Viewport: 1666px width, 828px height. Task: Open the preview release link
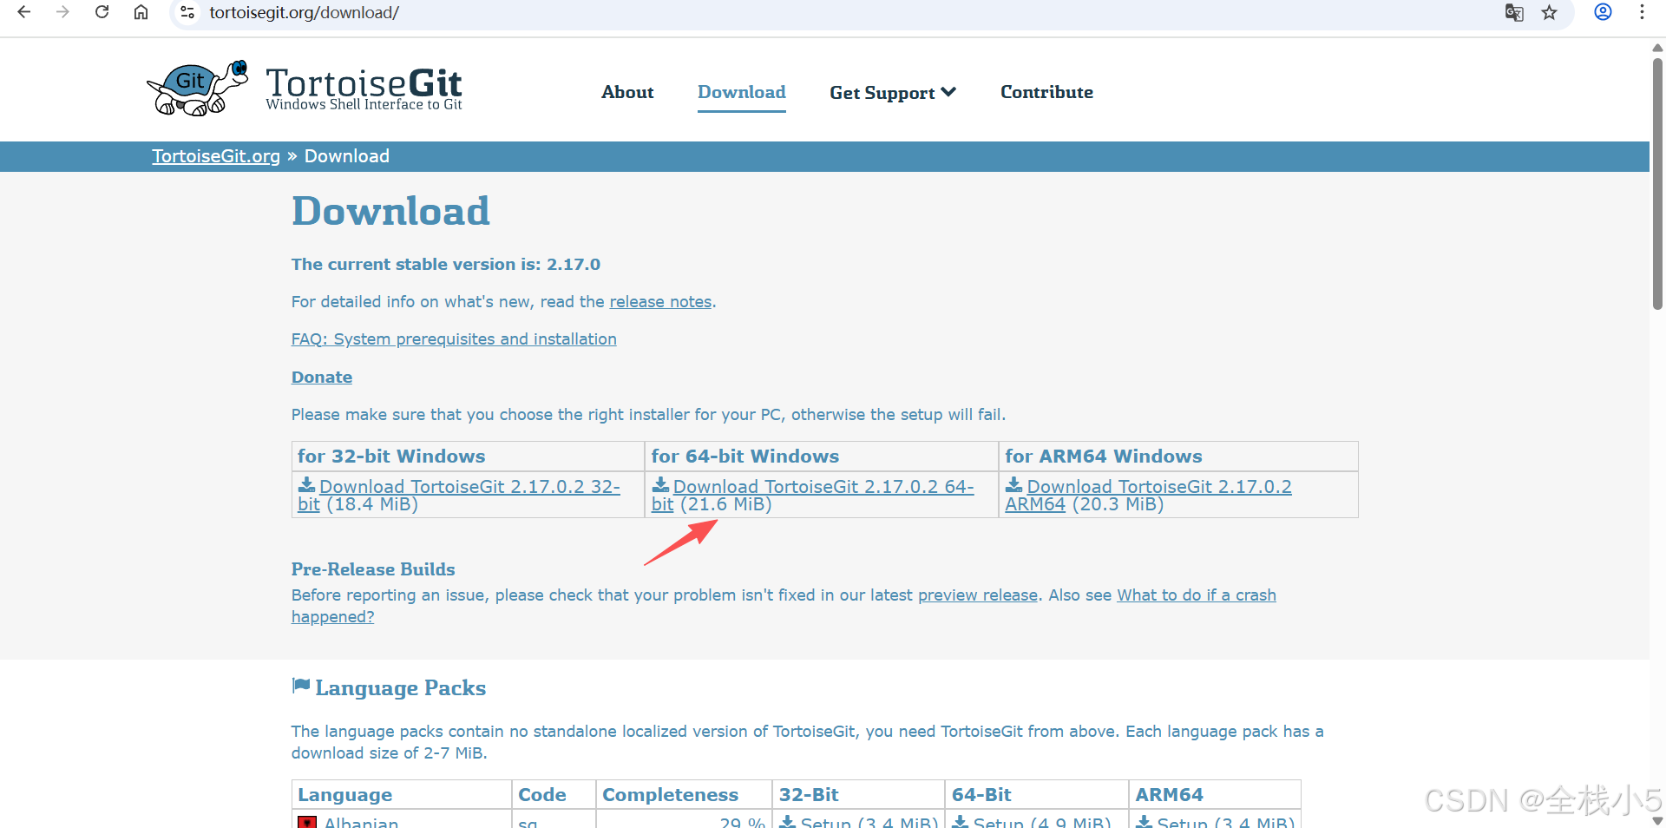tap(978, 595)
